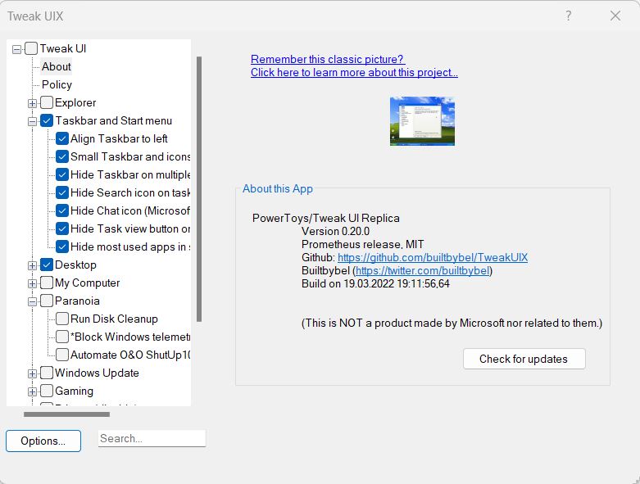
Task: Select the About tree item
Action: point(57,66)
